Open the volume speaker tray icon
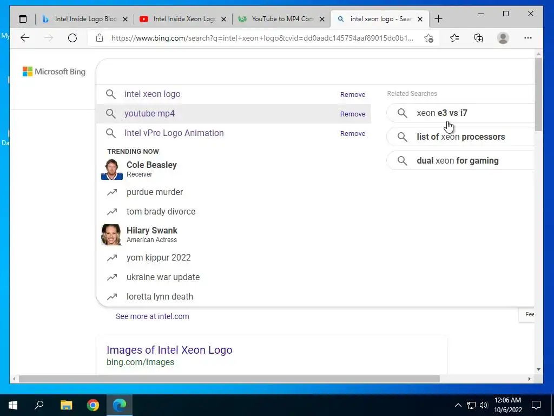554x416 pixels. coord(484,405)
